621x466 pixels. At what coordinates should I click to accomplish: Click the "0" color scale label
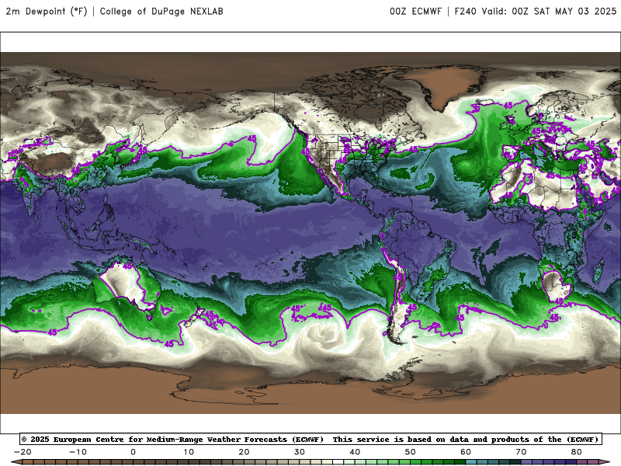[x=133, y=452]
